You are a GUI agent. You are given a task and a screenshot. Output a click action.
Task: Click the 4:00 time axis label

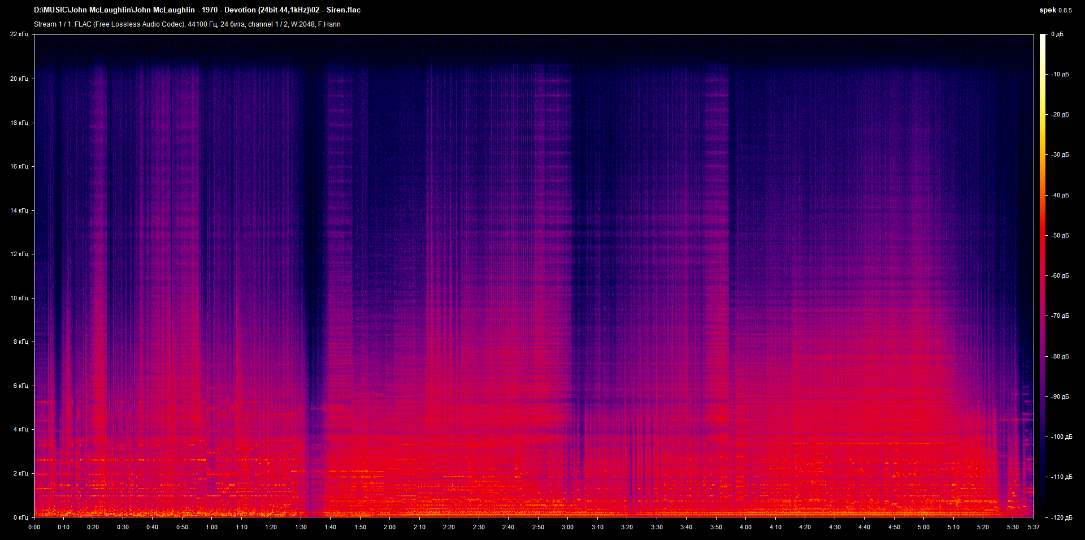click(x=745, y=527)
